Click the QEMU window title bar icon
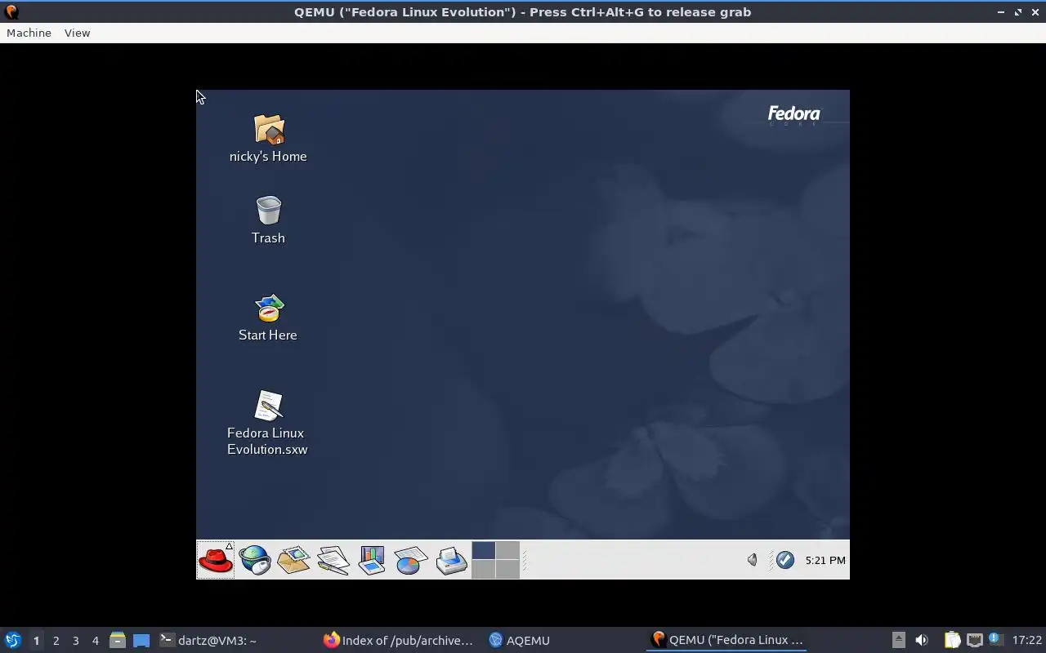The height and width of the screenshot is (653, 1046). (11, 11)
